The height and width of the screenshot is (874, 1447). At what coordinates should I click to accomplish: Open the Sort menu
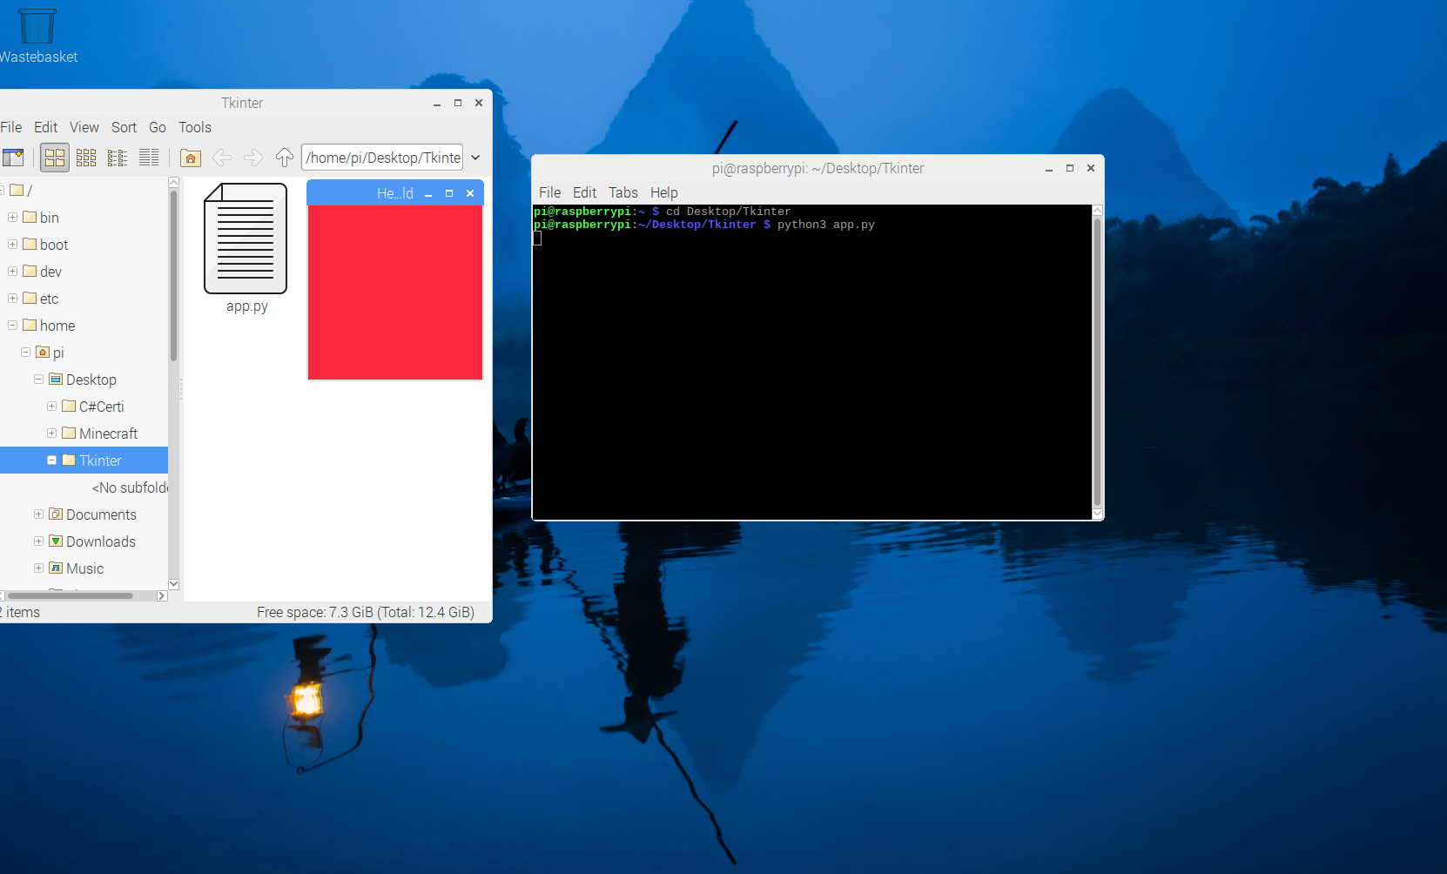124,127
